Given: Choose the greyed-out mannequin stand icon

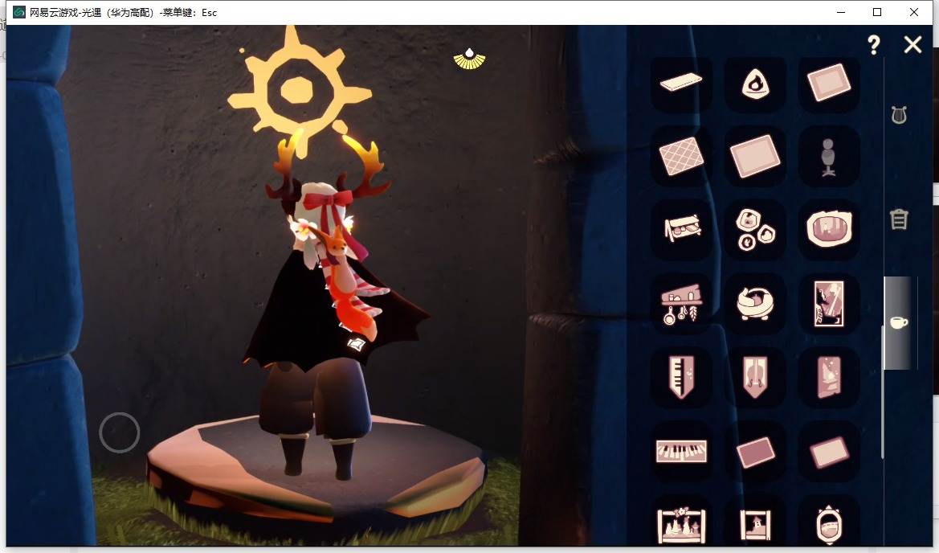Looking at the screenshot, I should 828,158.
